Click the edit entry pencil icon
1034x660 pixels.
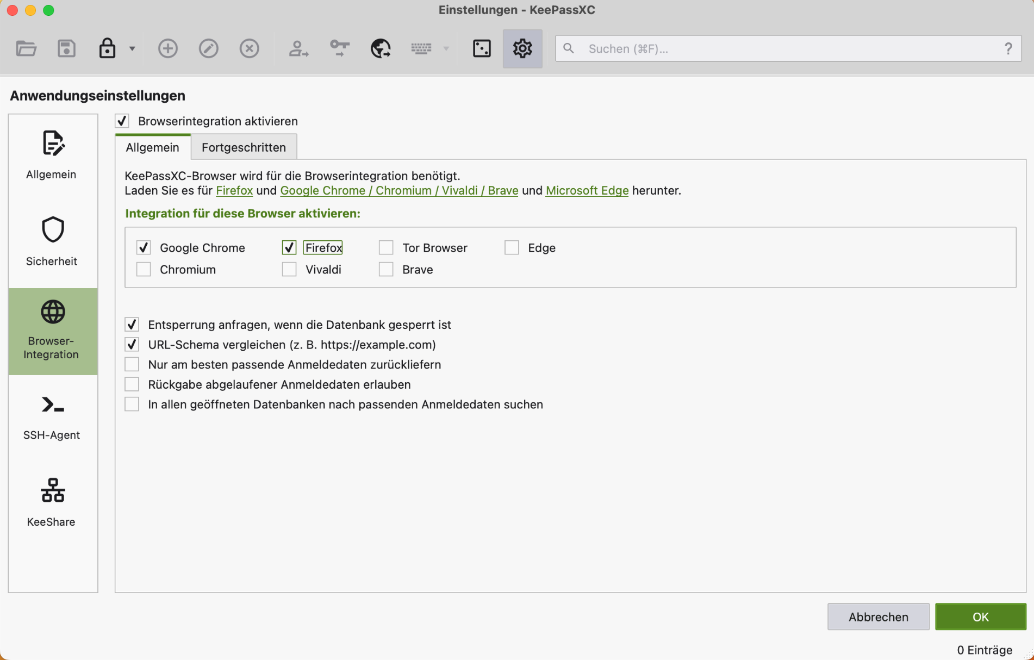(x=208, y=48)
